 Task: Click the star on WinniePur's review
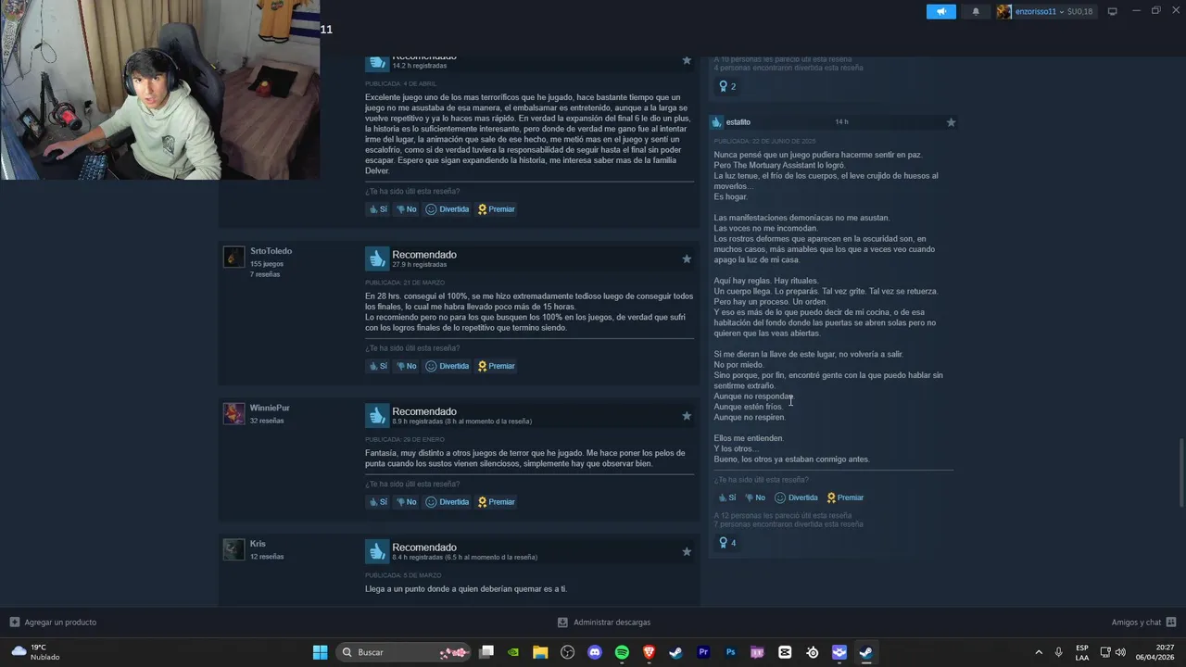click(x=687, y=415)
